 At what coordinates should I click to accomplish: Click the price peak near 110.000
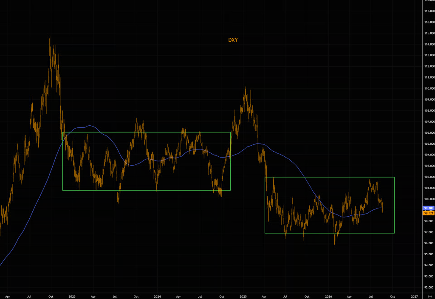[x=246, y=88]
